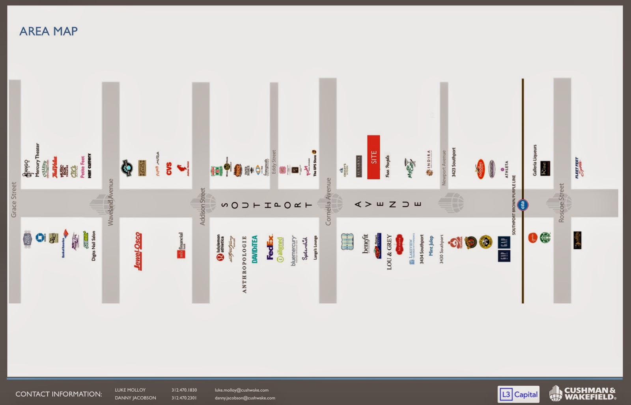Select the lululemon athletica logo
This screenshot has width=631, height=405.
[220, 248]
